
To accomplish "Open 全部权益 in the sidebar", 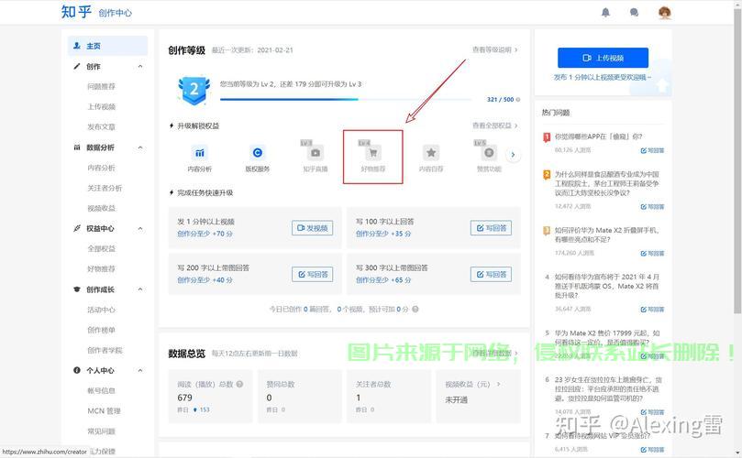I will (101, 248).
